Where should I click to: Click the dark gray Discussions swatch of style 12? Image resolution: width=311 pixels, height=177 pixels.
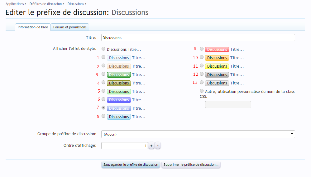tap(217, 75)
